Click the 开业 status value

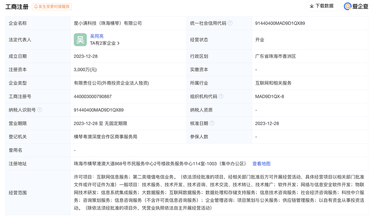(260, 40)
